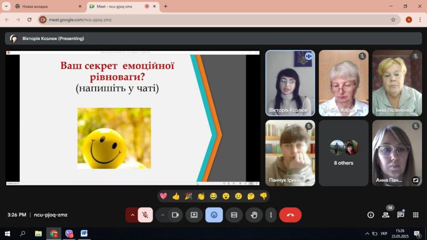Toggle the camera on or off
Viewport: 427px width, 240px height.
point(175,215)
